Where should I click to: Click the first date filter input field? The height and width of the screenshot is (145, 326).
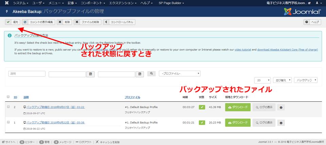point(67,74)
